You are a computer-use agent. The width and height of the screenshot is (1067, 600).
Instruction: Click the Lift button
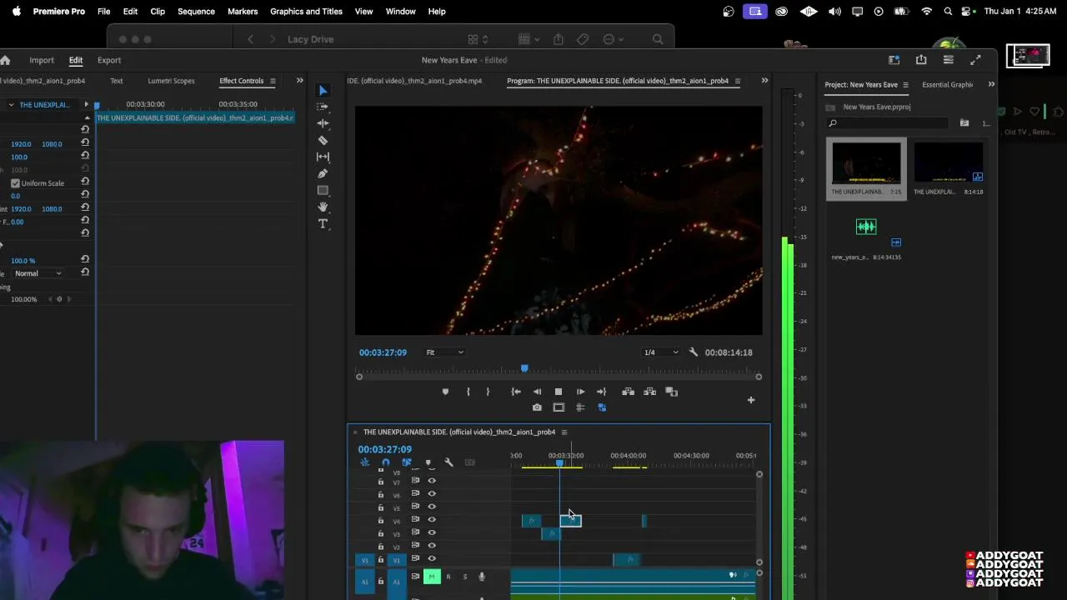(x=628, y=392)
